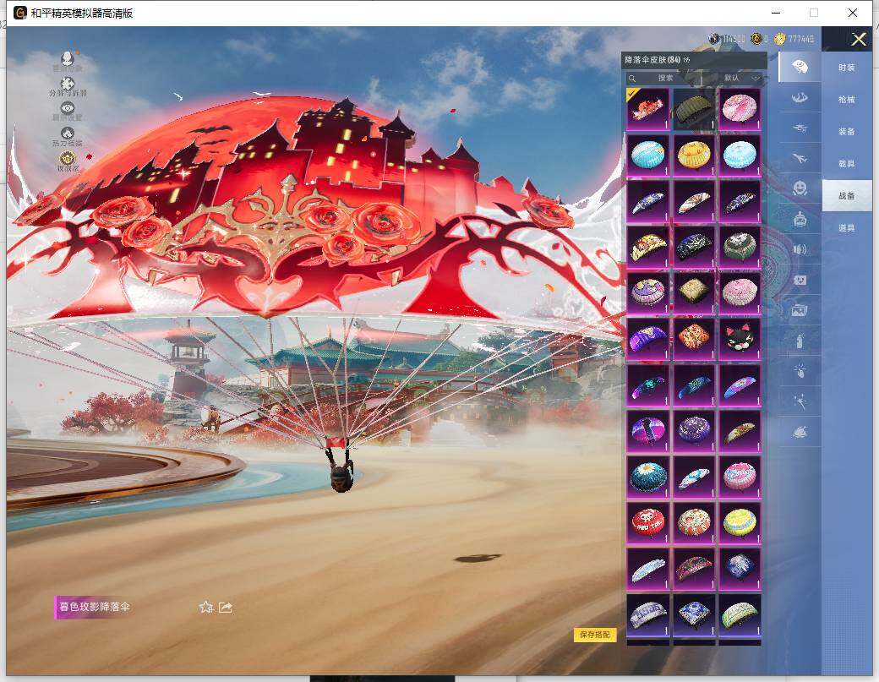The image size is (879, 682).
Task: Open the airplane trail category icon
Action: [x=800, y=159]
